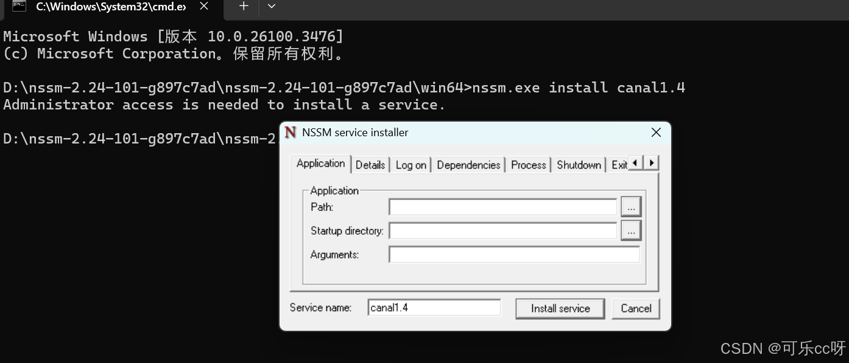Click the Install service button

(560, 308)
